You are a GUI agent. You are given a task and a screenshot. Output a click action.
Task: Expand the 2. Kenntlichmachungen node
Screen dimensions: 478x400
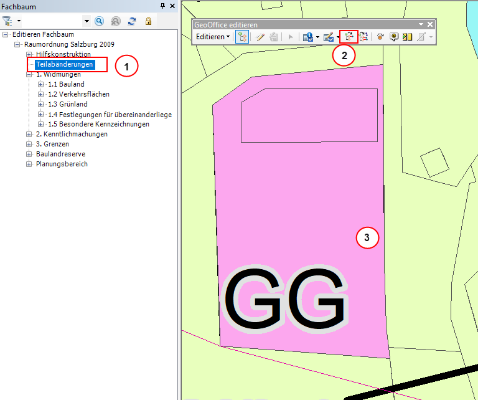(29, 134)
